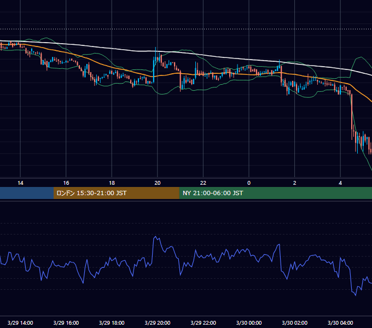
Task: Click the 3/30 02:00 date label
Action: [295, 323]
